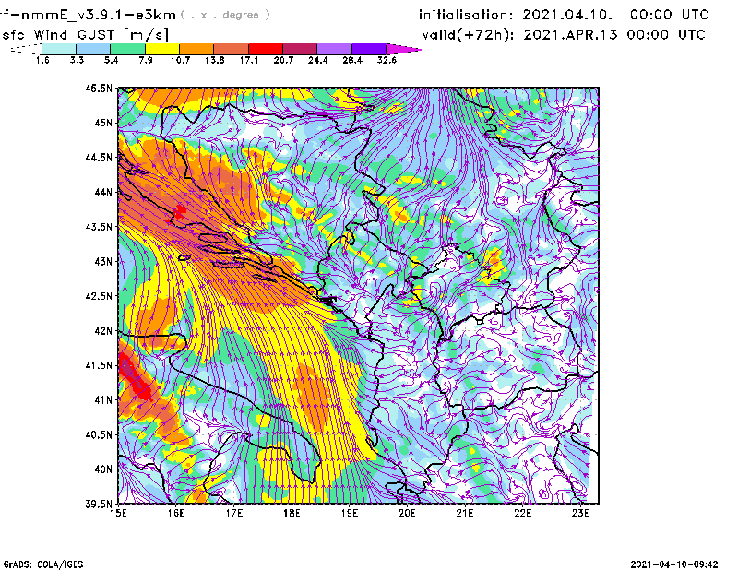Click the orange 10.7–13.8 legend swatch

tap(196, 49)
